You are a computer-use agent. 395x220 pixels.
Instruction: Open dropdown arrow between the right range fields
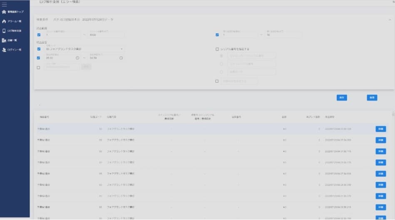tap(261, 35)
